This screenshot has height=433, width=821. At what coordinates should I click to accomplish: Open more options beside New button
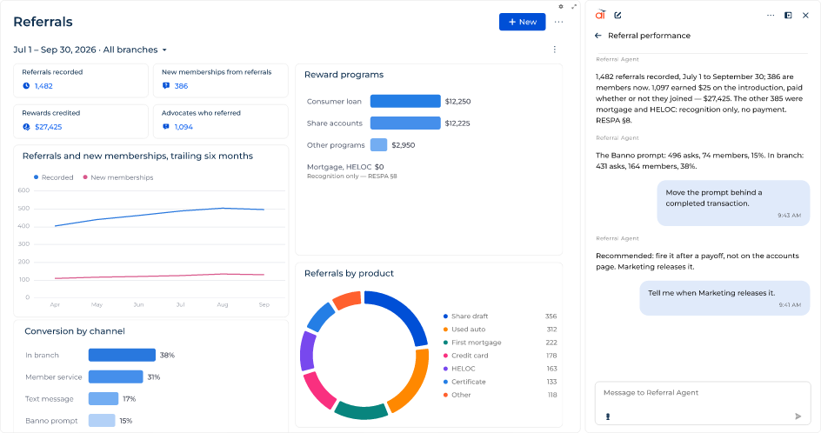coord(558,22)
